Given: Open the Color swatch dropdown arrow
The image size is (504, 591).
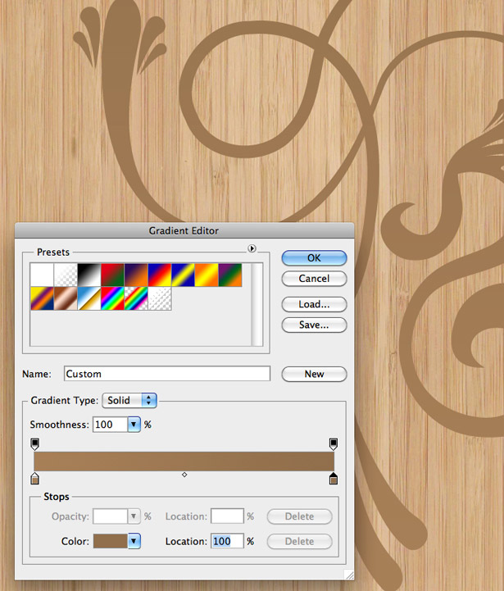Looking at the screenshot, I should click(x=134, y=541).
